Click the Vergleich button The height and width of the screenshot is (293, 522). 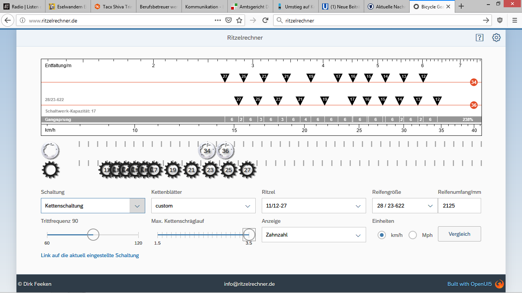point(459,234)
